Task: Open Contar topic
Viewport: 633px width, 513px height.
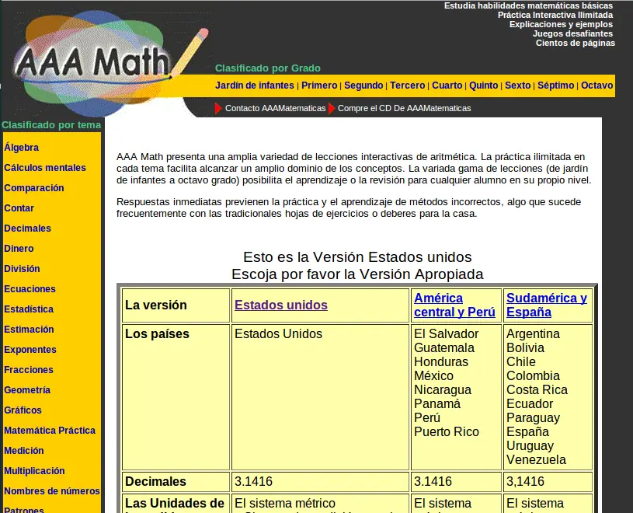Action: coord(19,208)
